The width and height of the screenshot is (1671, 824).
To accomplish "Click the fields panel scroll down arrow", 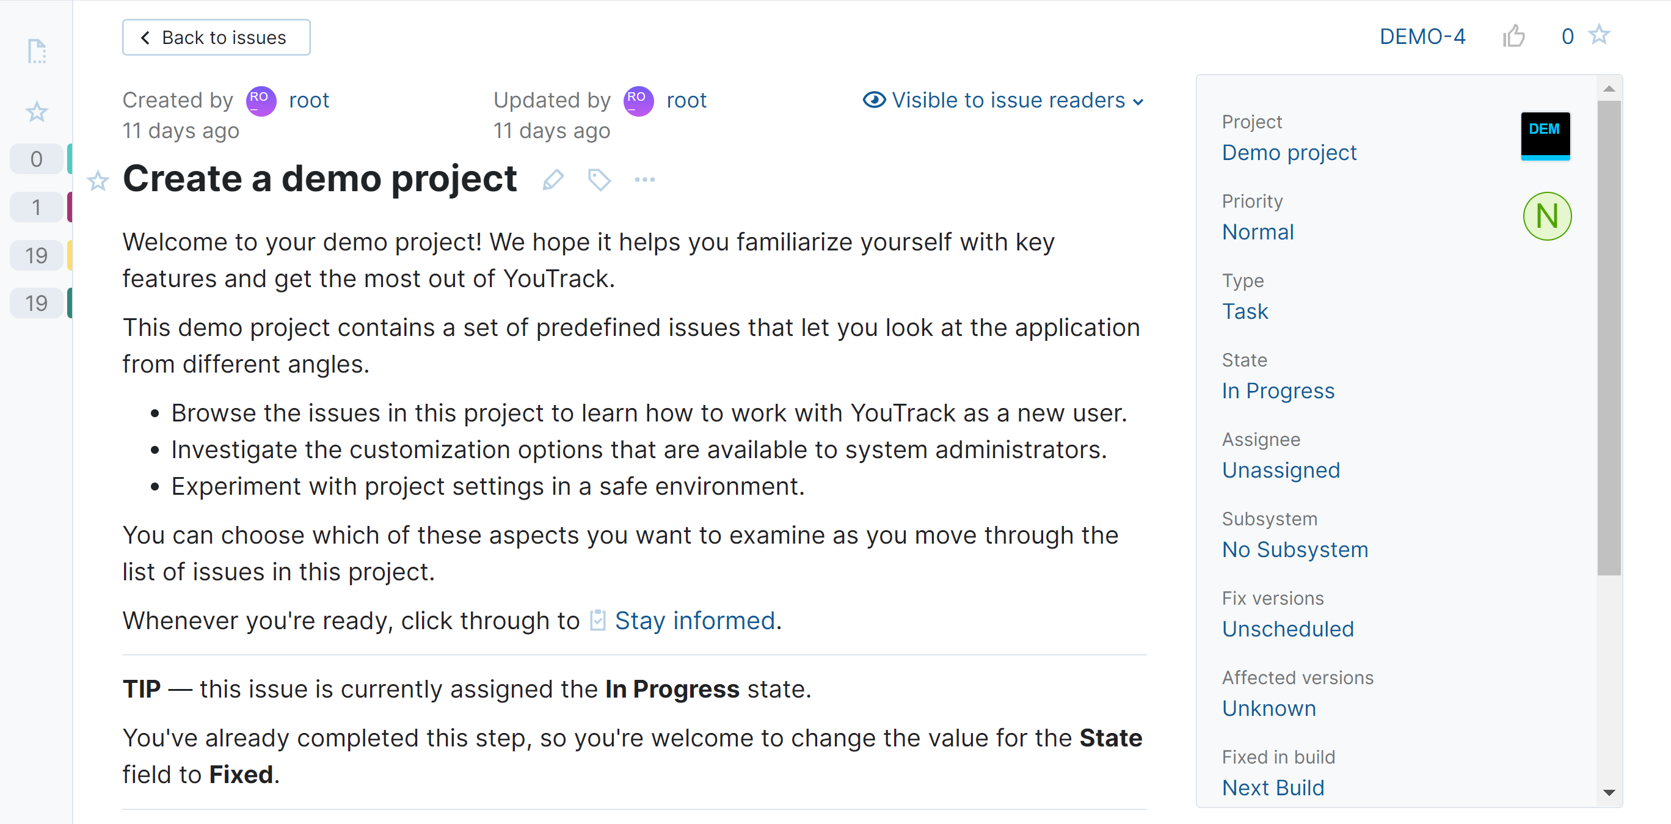I will 1609,792.
